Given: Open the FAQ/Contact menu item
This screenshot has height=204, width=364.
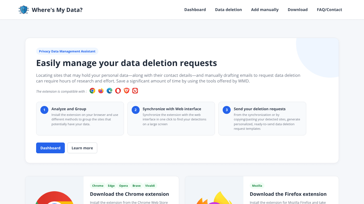Looking at the screenshot, I should (329, 10).
